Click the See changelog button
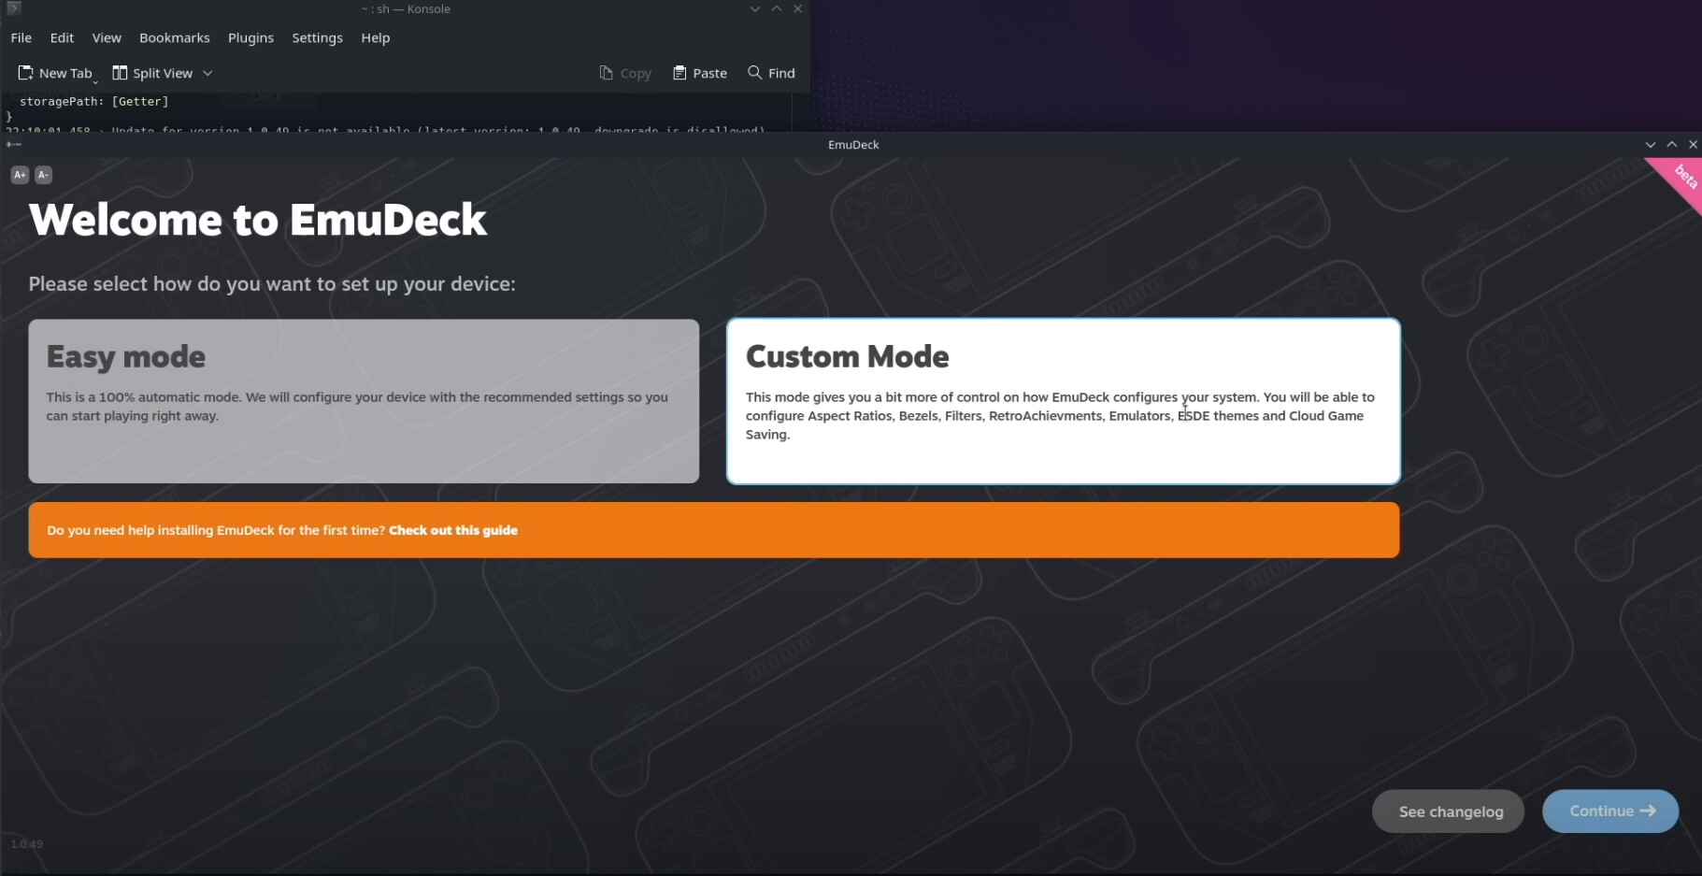Image resolution: width=1702 pixels, height=876 pixels. tap(1448, 811)
